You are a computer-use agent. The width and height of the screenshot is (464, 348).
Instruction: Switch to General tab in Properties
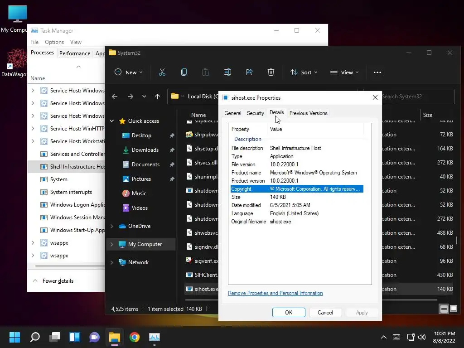click(x=232, y=113)
